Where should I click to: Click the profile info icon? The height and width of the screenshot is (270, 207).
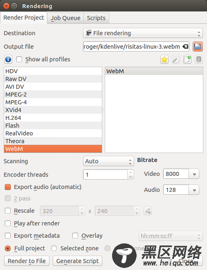pos(8,59)
